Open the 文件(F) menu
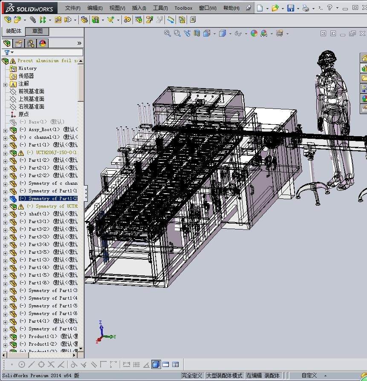Viewport: 367px width, 381px height. (x=73, y=8)
